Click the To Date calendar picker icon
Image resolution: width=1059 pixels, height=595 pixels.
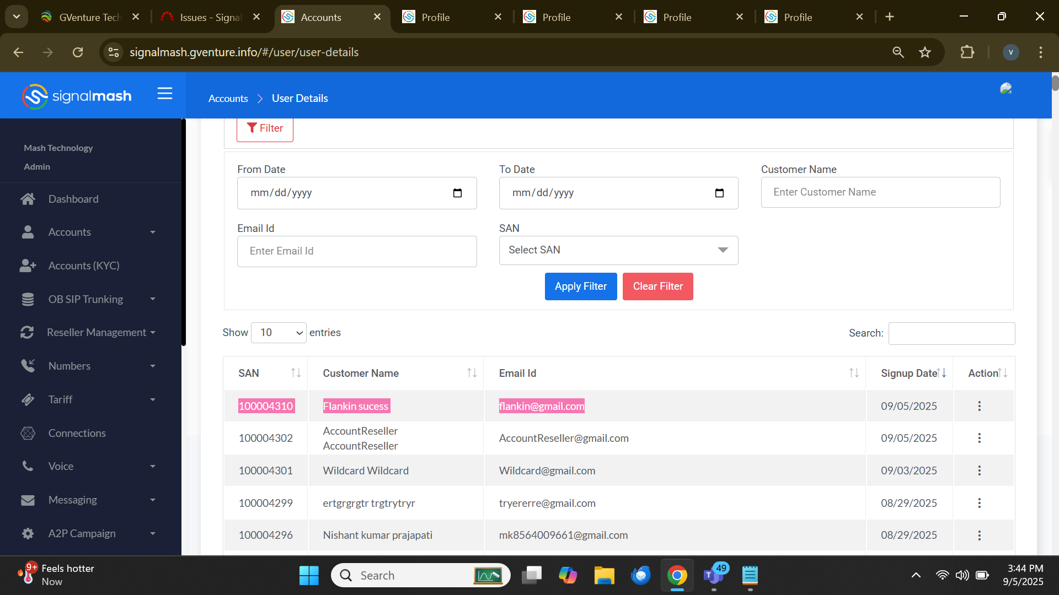[719, 193]
